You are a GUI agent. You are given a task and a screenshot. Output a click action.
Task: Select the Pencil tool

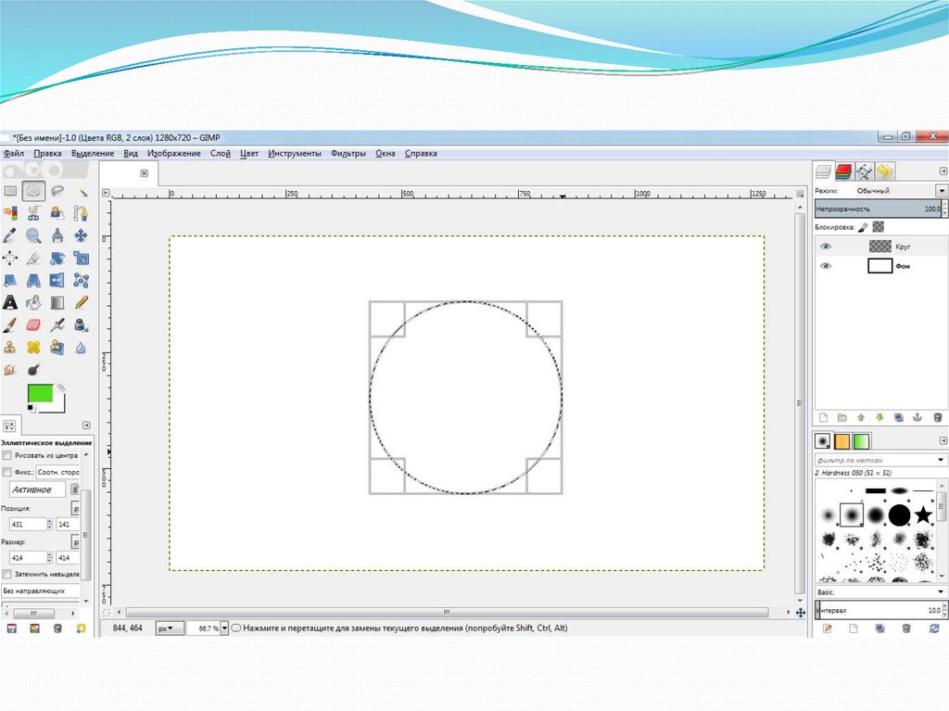pyautogui.click(x=82, y=303)
